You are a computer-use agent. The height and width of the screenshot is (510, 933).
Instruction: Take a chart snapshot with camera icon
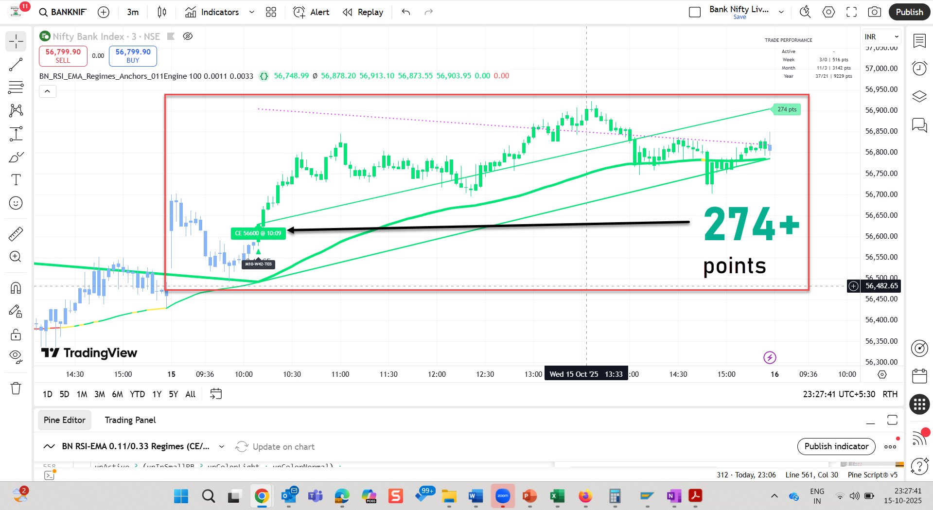tap(874, 12)
